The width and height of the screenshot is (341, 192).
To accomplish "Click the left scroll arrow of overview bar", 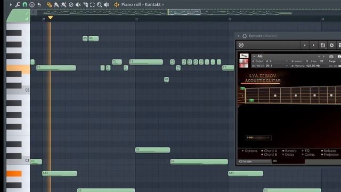I will tap(34, 12).
